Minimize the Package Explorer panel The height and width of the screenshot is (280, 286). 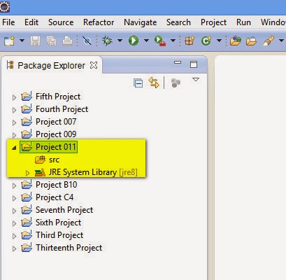click(x=178, y=62)
